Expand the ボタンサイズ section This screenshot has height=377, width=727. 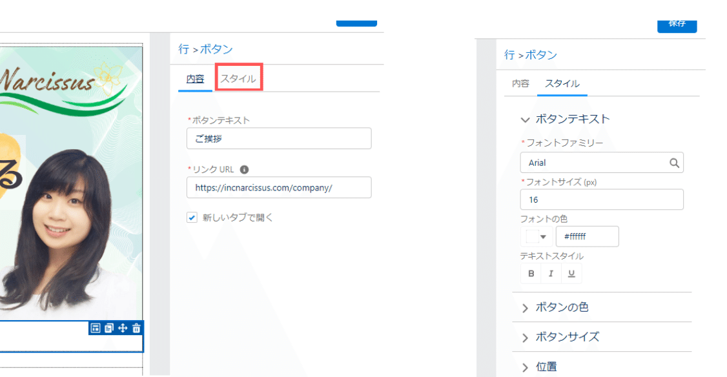pos(525,338)
